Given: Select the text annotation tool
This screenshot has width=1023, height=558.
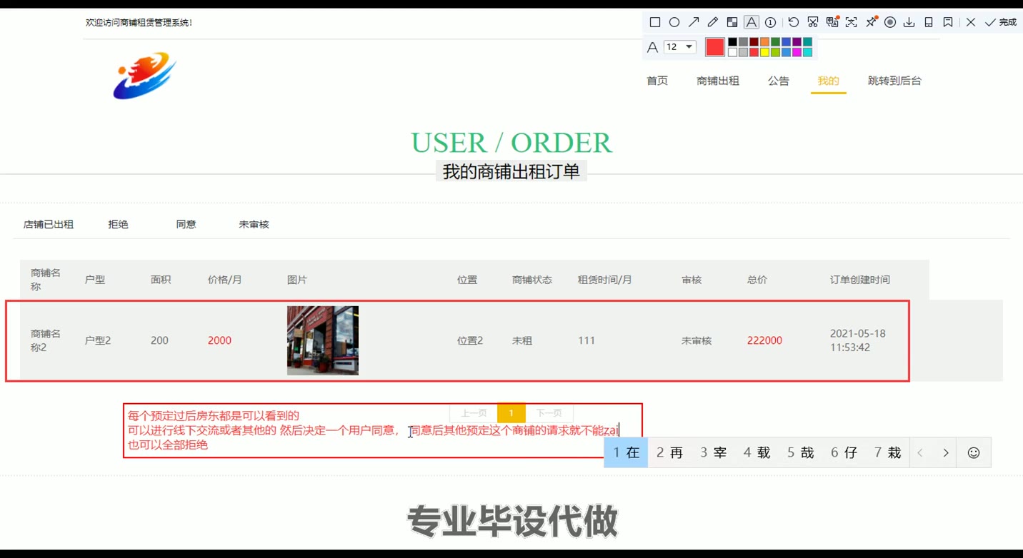Looking at the screenshot, I should 752,22.
